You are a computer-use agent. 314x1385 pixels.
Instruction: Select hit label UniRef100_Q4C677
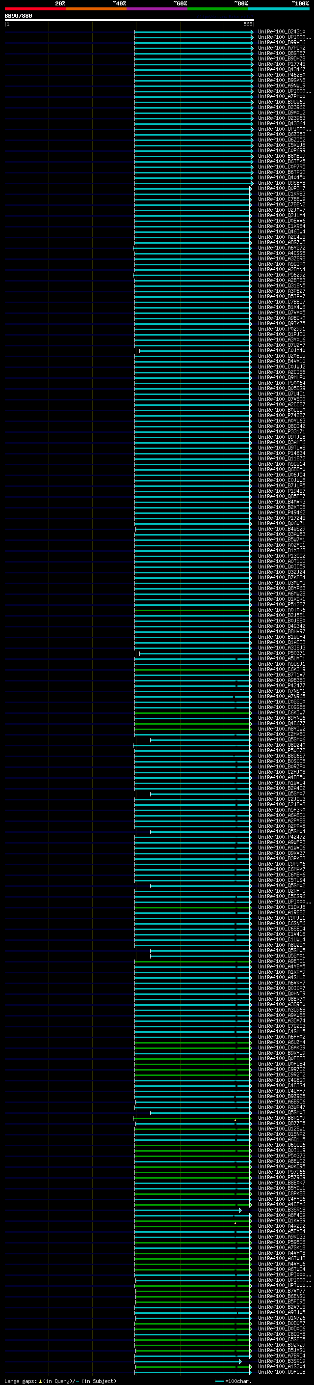[282, 723]
